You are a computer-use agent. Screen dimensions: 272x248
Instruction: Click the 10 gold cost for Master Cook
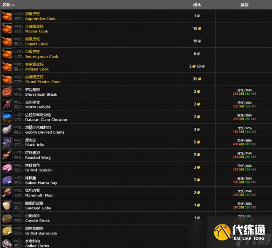tap(197, 28)
